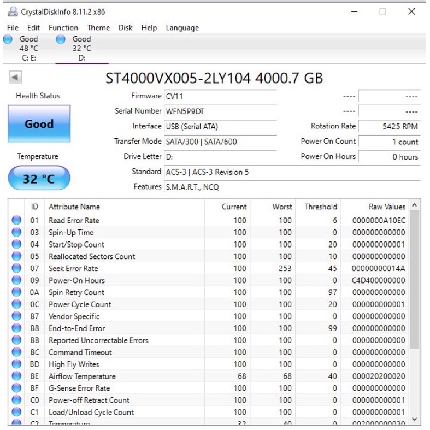The height and width of the screenshot is (430, 430).
Task: Click status orb for Seek Error Rate
Action: pos(16,268)
